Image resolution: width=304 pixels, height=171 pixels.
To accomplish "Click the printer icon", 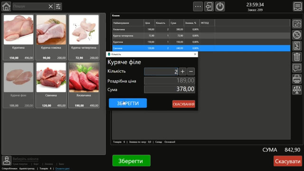I will [x=297, y=79].
